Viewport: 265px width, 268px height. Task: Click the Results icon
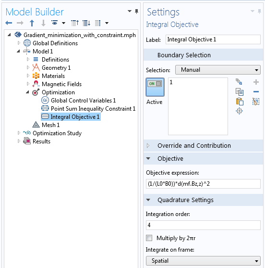pos(27,141)
